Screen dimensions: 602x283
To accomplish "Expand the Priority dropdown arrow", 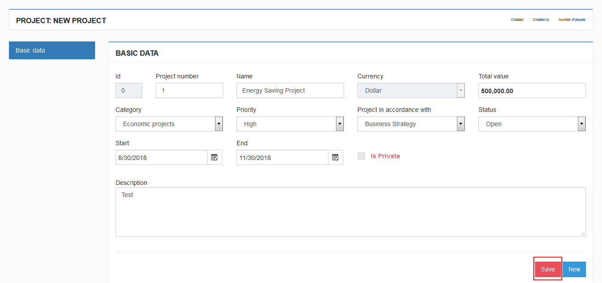I will [x=340, y=124].
